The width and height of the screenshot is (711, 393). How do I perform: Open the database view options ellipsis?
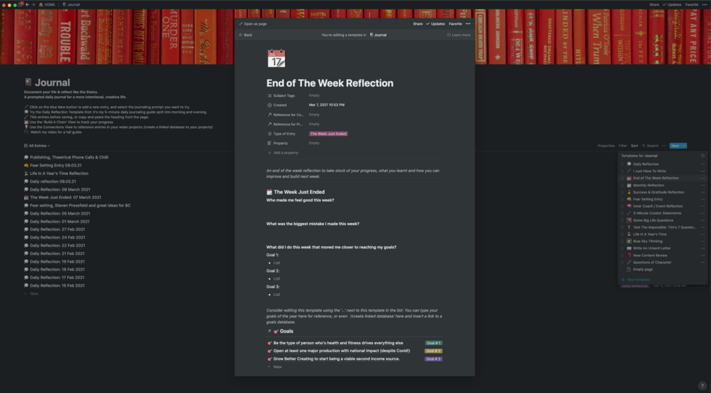664,146
